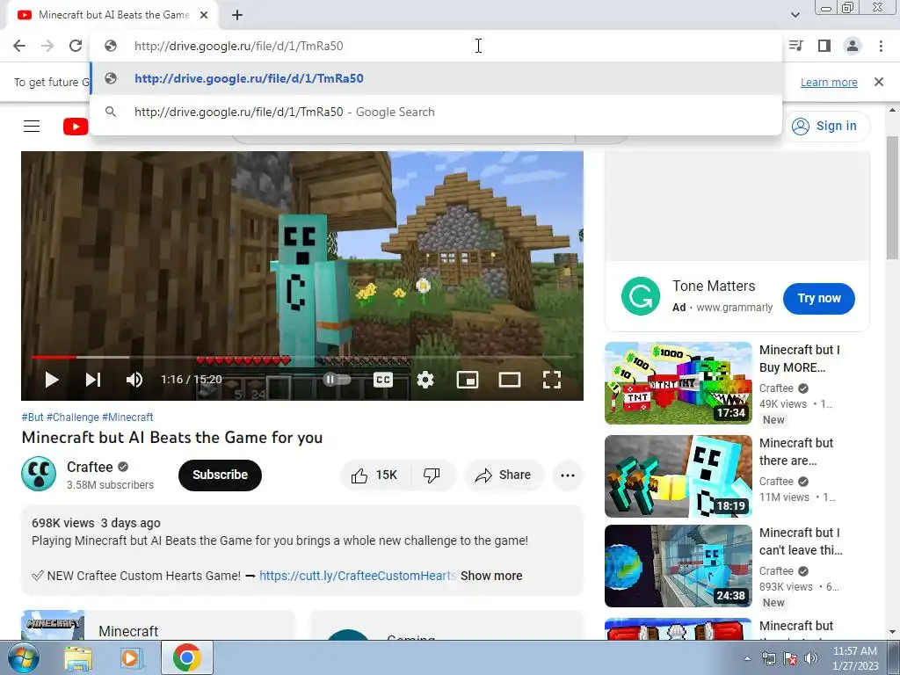This screenshot has height=675, width=900.
Task: Play the video with the play button
Action: point(52,380)
